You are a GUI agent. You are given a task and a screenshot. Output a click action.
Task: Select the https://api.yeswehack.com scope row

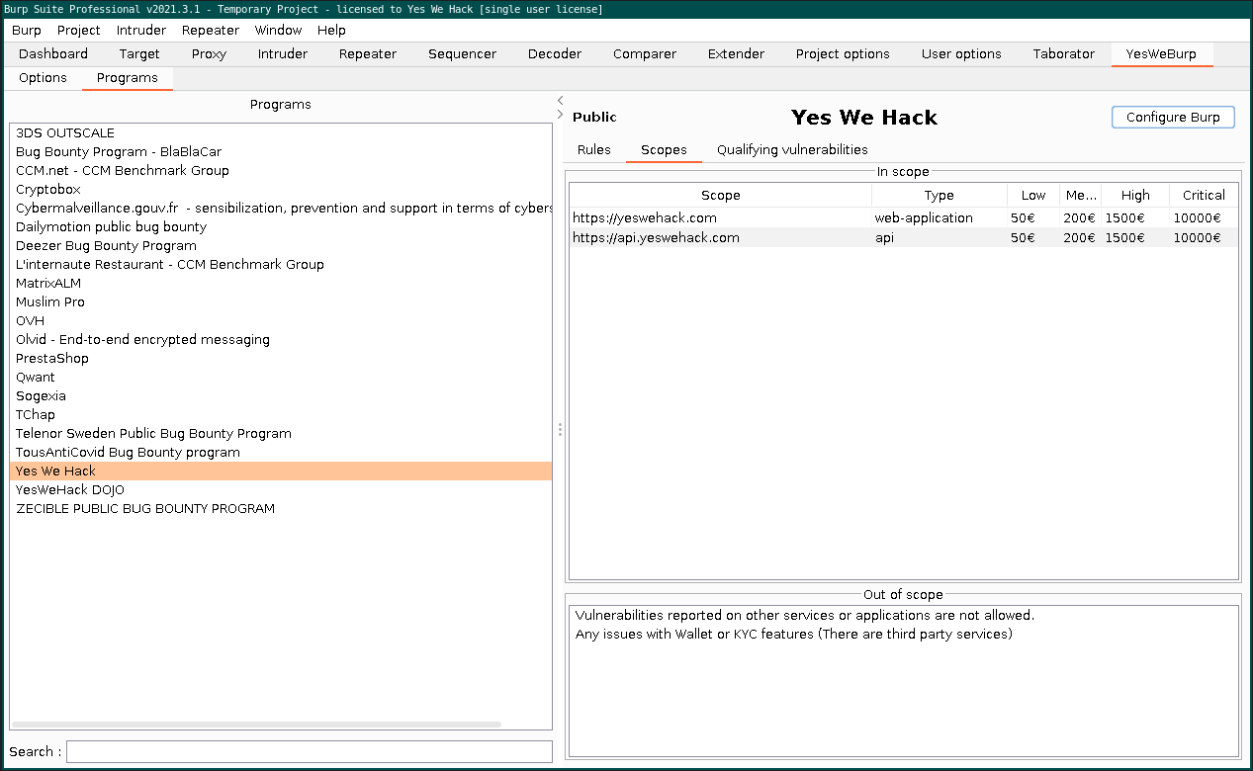(904, 237)
